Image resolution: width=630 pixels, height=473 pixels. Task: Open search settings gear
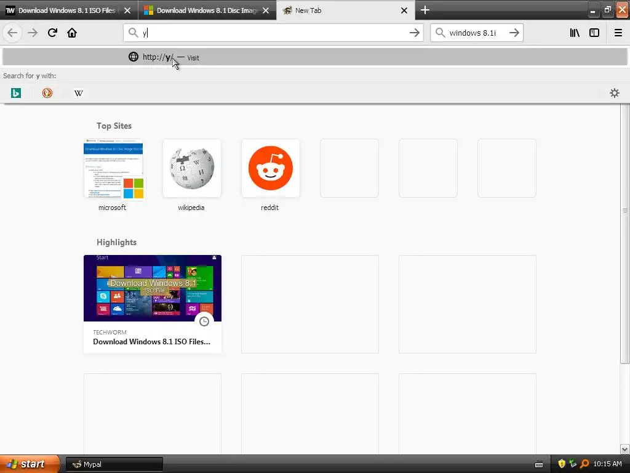615,94
